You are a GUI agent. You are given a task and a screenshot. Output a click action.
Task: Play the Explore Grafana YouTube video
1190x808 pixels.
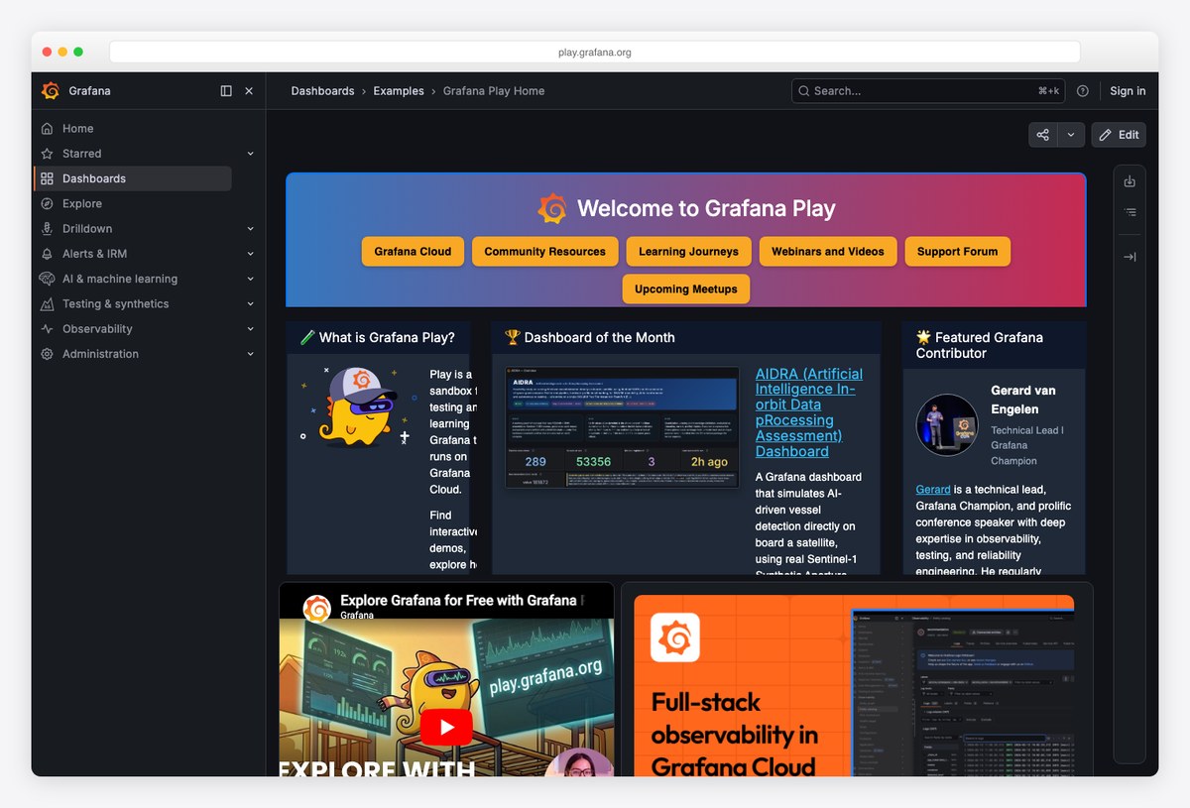tap(446, 728)
